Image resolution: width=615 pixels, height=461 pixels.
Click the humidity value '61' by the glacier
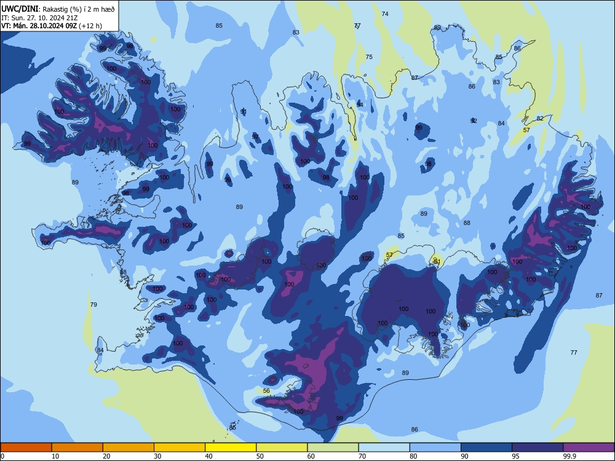[437, 262]
